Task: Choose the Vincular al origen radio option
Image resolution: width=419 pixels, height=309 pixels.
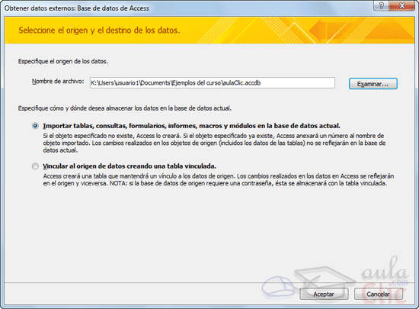Action: tap(35, 166)
